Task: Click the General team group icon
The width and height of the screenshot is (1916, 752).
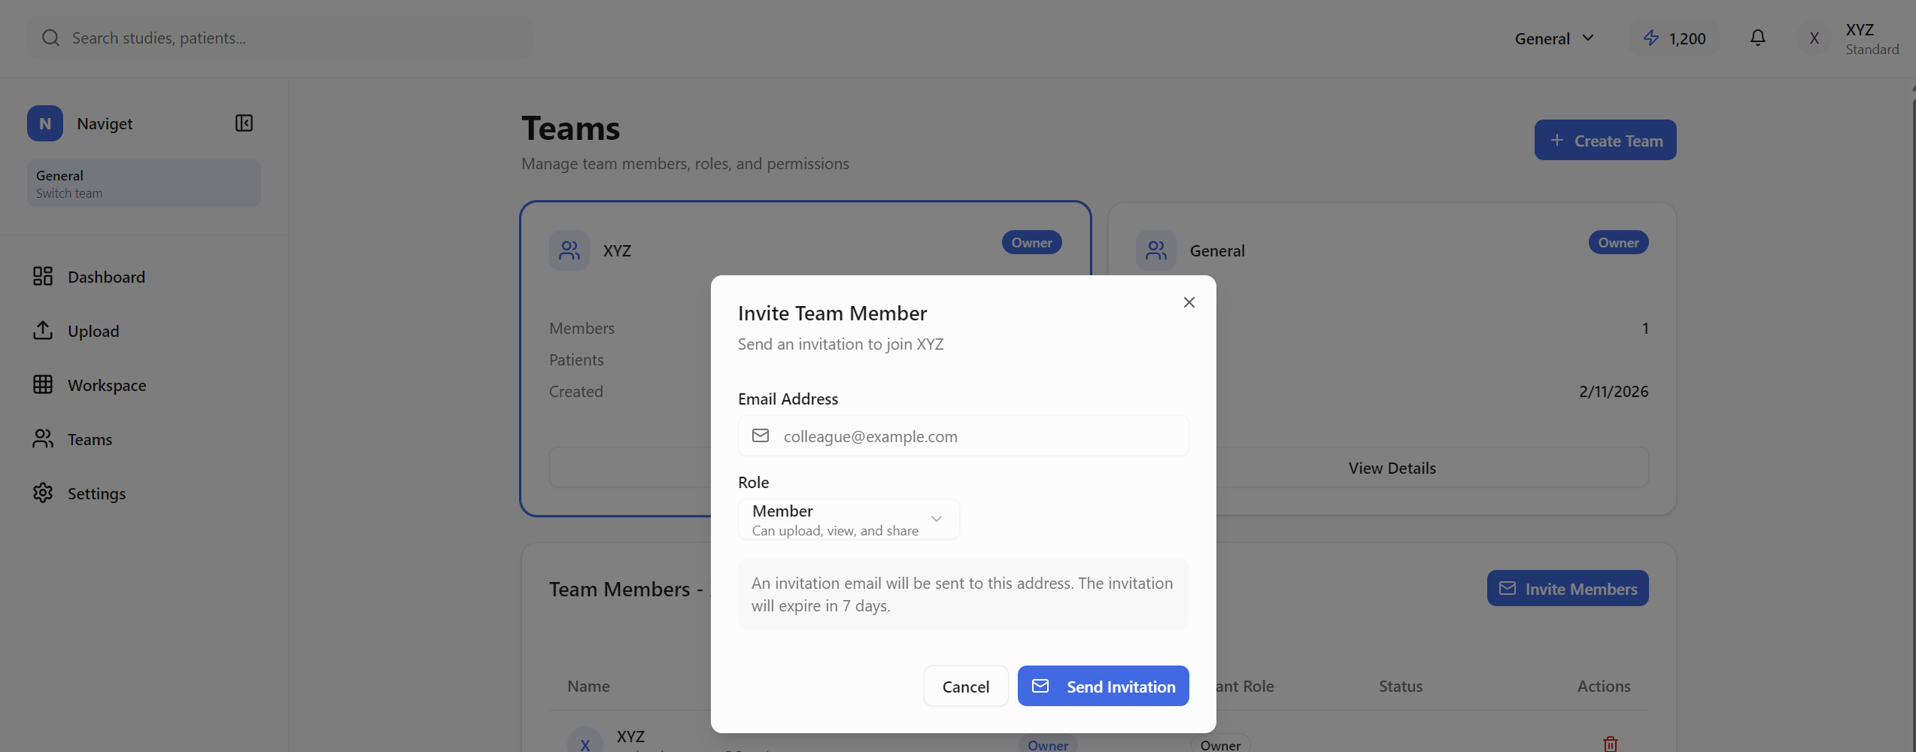Action: coord(1155,250)
